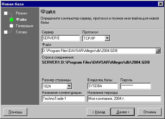The width and height of the screenshot is (165, 119).
Task: Click the connection string text SERVER1:D:\Program Files
Action: coord(96,62)
